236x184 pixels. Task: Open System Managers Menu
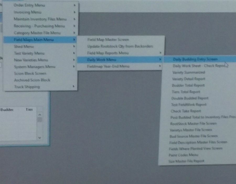(34, 67)
